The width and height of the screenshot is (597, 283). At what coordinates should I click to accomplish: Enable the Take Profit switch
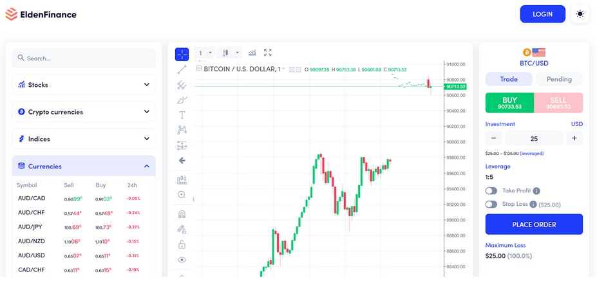coord(491,191)
